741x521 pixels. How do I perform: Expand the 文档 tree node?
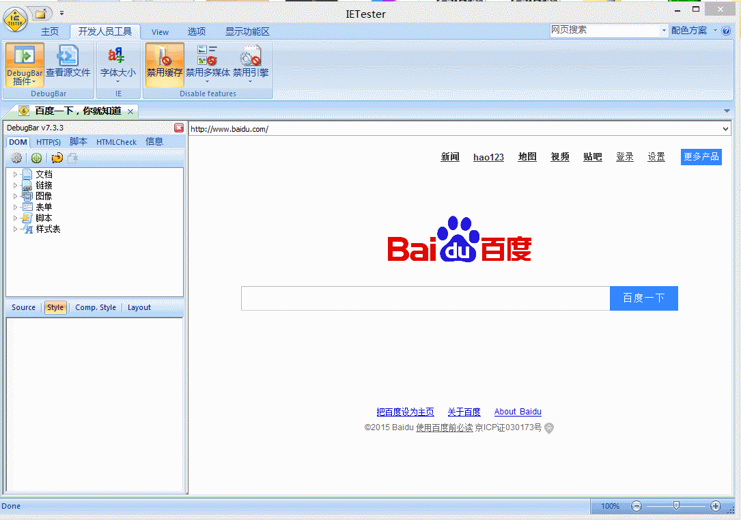(15, 175)
